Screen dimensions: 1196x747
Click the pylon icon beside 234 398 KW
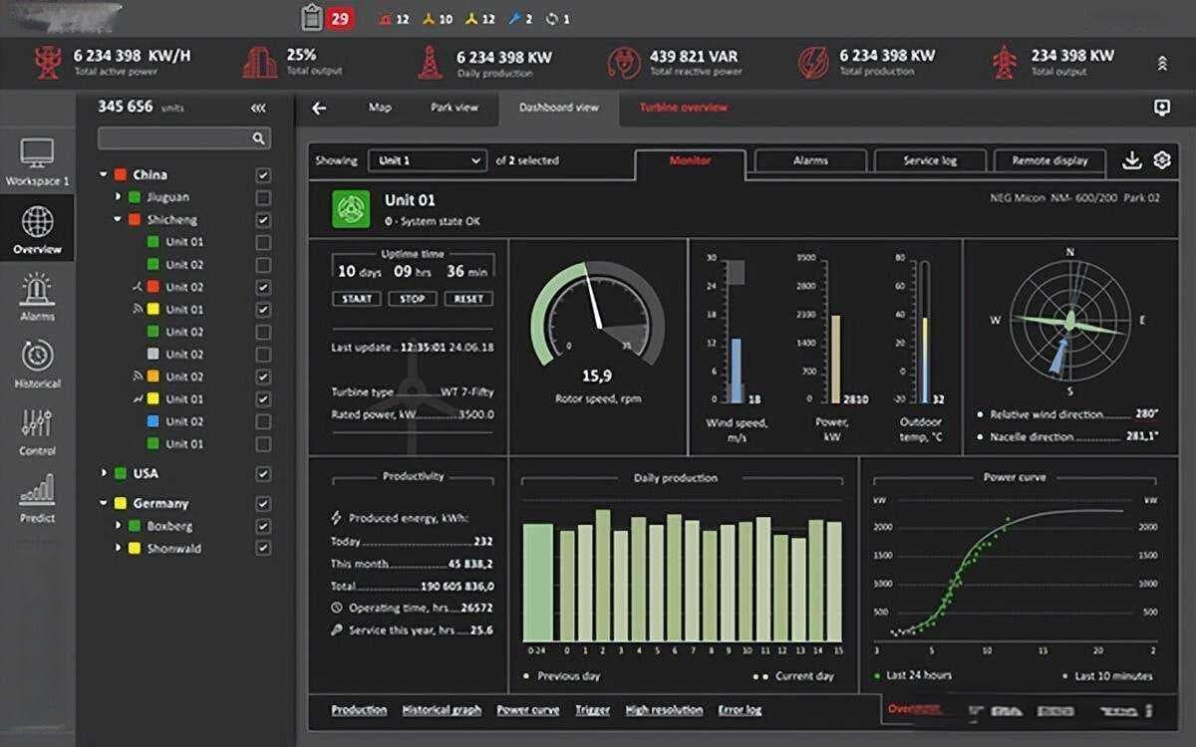[x=1004, y=63]
